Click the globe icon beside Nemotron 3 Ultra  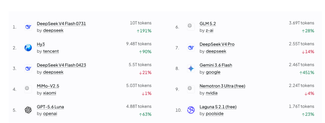point(191,89)
